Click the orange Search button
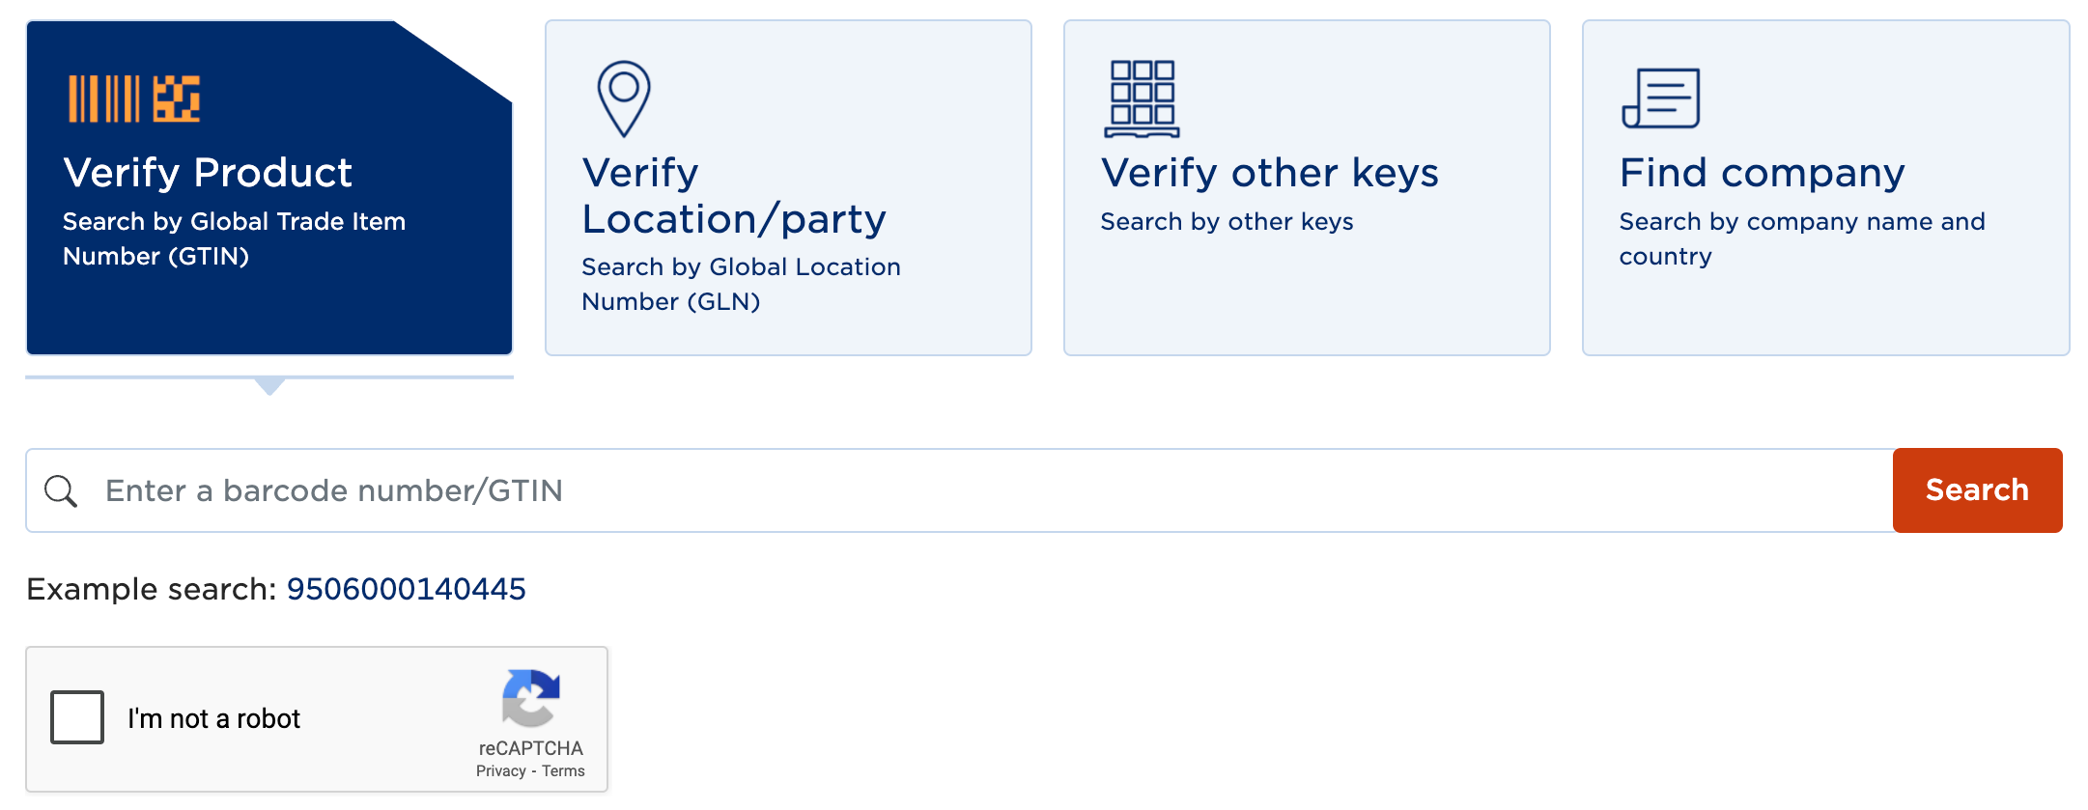 click(x=1977, y=490)
